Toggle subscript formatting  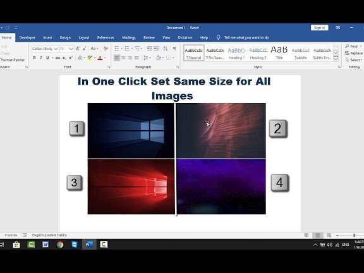click(x=64, y=58)
